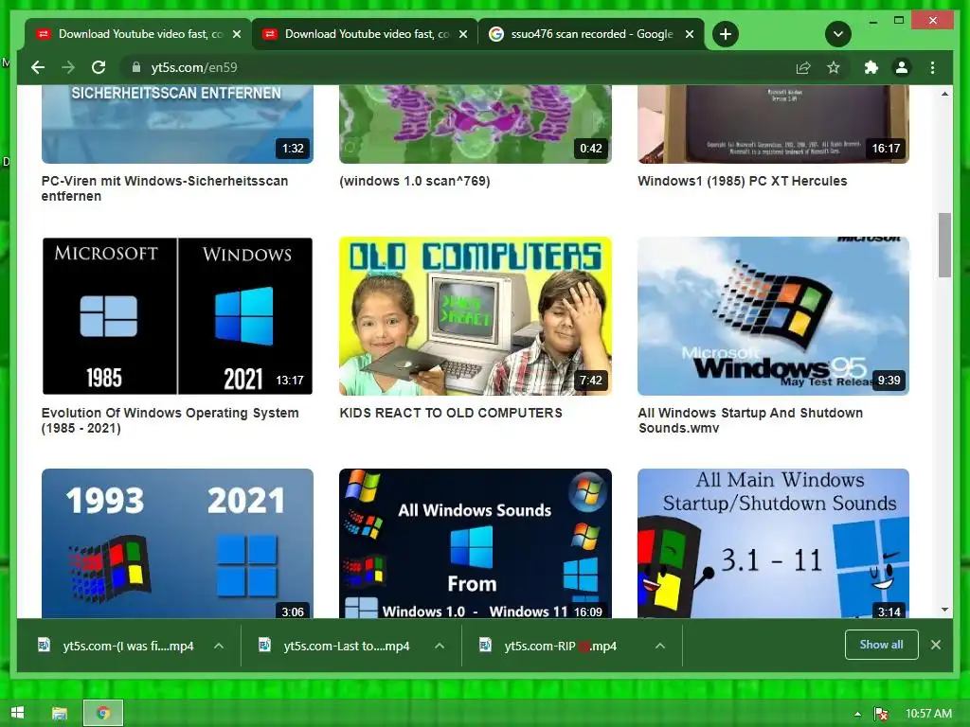Click the padlock site info icon
This screenshot has width=970, height=727.
pyautogui.click(x=136, y=67)
